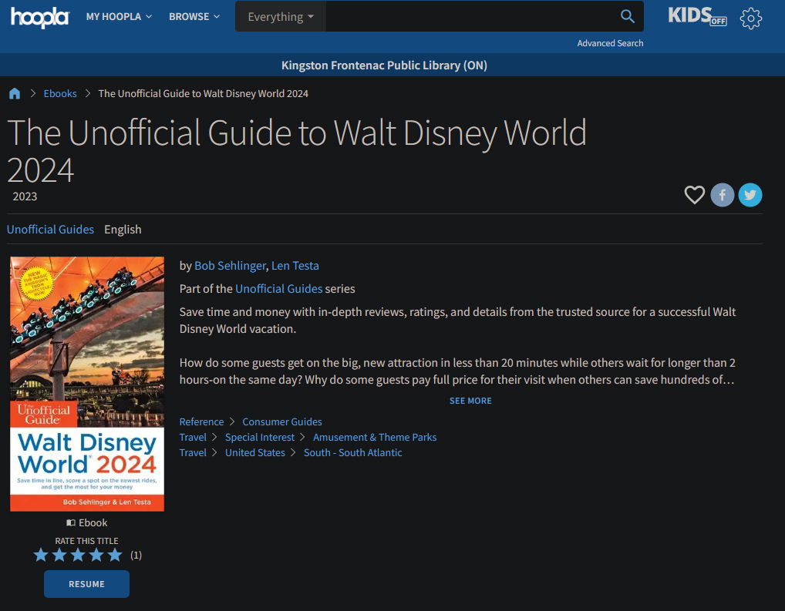Toggle KIDS mode switch
Image resolution: width=785 pixels, height=611 pixels.
(697, 16)
